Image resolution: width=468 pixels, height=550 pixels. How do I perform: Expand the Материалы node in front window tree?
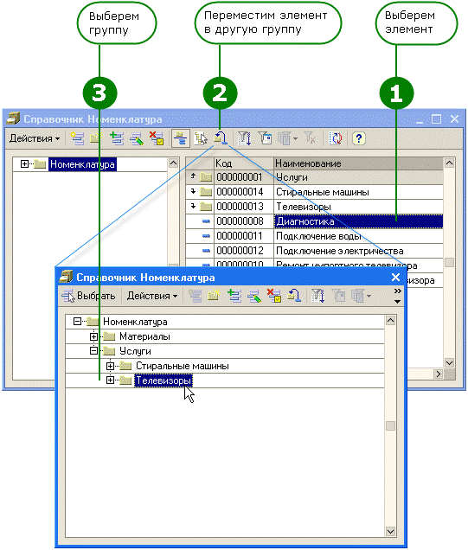pyautogui.click(x=93, y=336)
